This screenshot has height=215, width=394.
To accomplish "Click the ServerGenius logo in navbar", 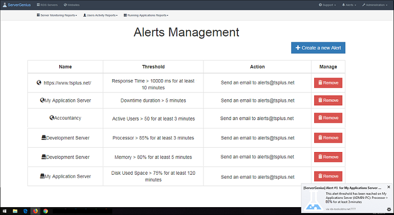I will coord(16,4).
